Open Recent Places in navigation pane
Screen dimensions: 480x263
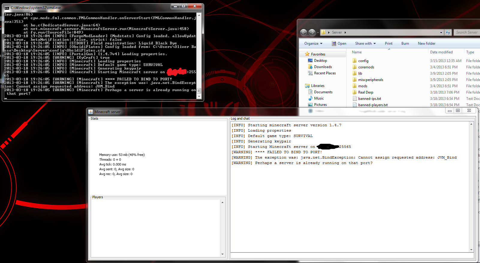pos(325,73)
